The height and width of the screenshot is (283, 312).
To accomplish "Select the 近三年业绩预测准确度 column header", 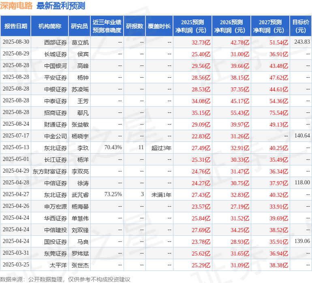I will pos(107,26).
